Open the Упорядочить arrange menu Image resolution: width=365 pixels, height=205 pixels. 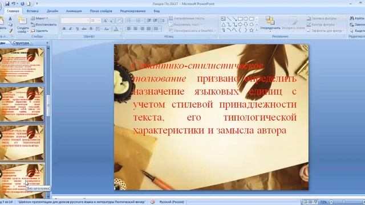[270, 24]
